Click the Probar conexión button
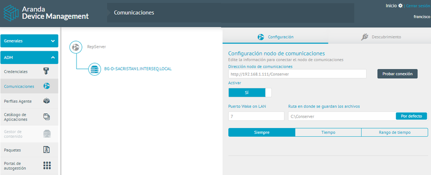431x175 pixels. 397,74
